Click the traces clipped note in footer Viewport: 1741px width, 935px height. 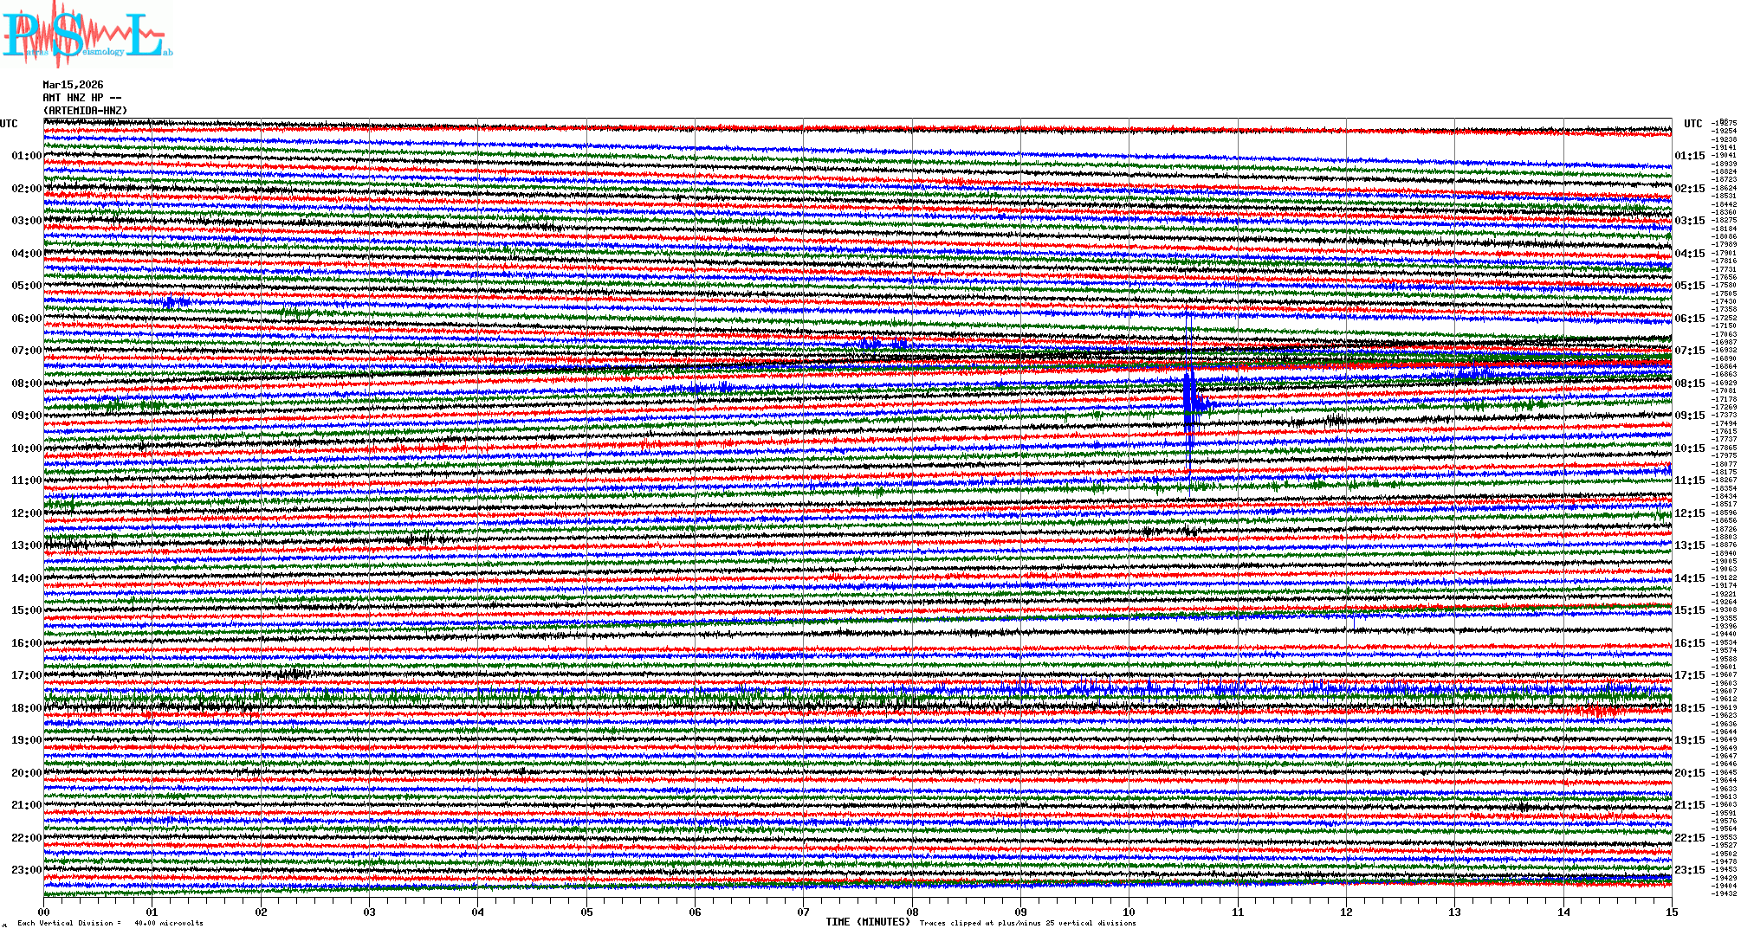[x=1027, y=923]
